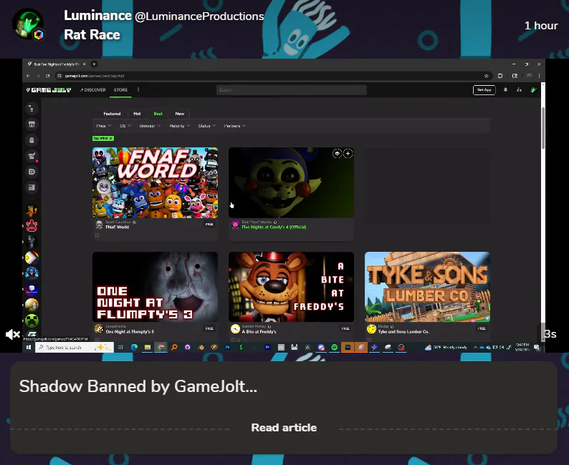Viewport: 569px width, 465px height.
Task: Open the Rat Race community link
Action: pos(92,35)
